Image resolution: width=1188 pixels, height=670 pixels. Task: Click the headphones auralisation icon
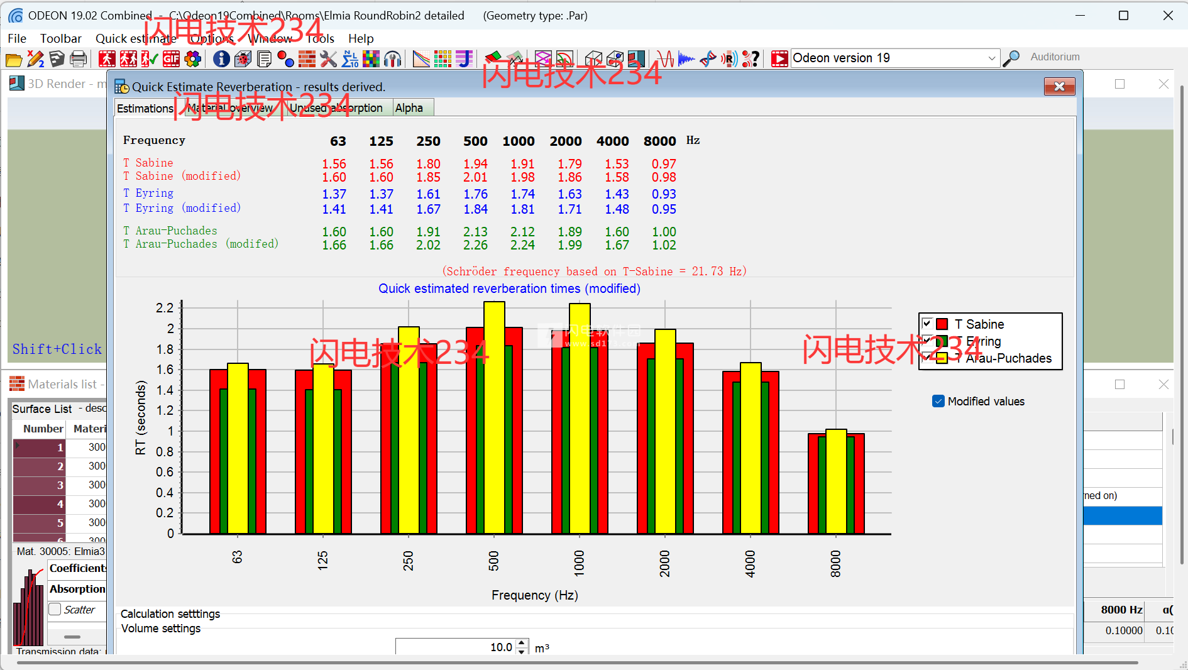coord(393,60)
